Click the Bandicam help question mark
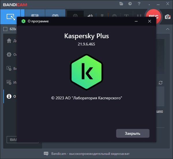 [139, 4]
